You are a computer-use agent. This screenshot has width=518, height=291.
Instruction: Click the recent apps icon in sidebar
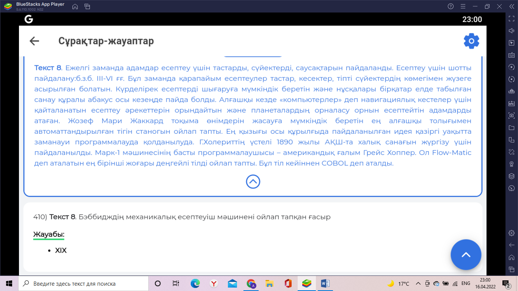pos(511,269)
